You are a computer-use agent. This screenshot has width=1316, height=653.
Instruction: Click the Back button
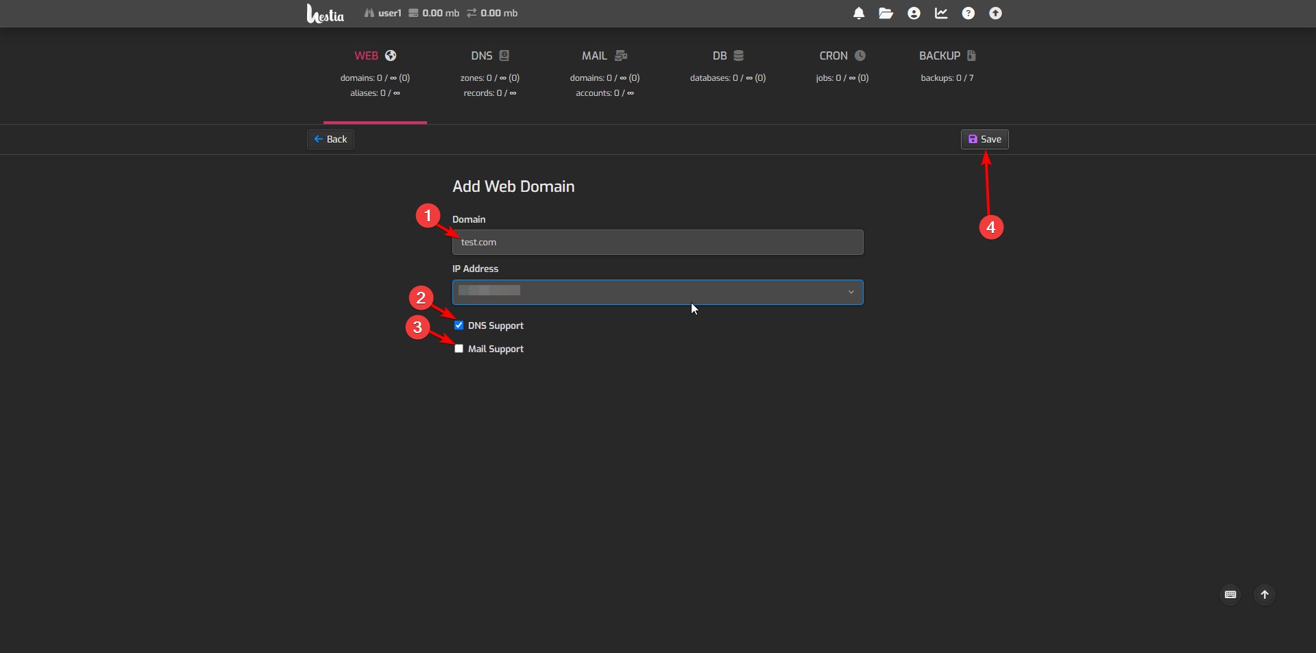tap(330, 139)
